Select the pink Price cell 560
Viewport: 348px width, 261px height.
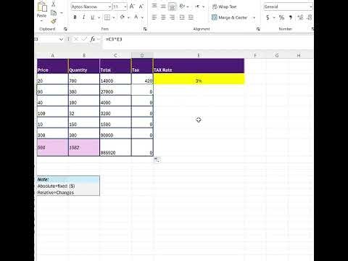tap(53, 147)
